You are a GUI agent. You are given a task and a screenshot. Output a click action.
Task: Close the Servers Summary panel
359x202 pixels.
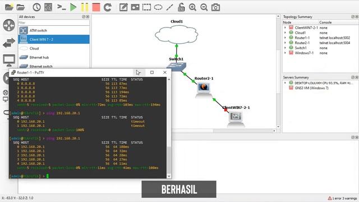click(357, 77)
